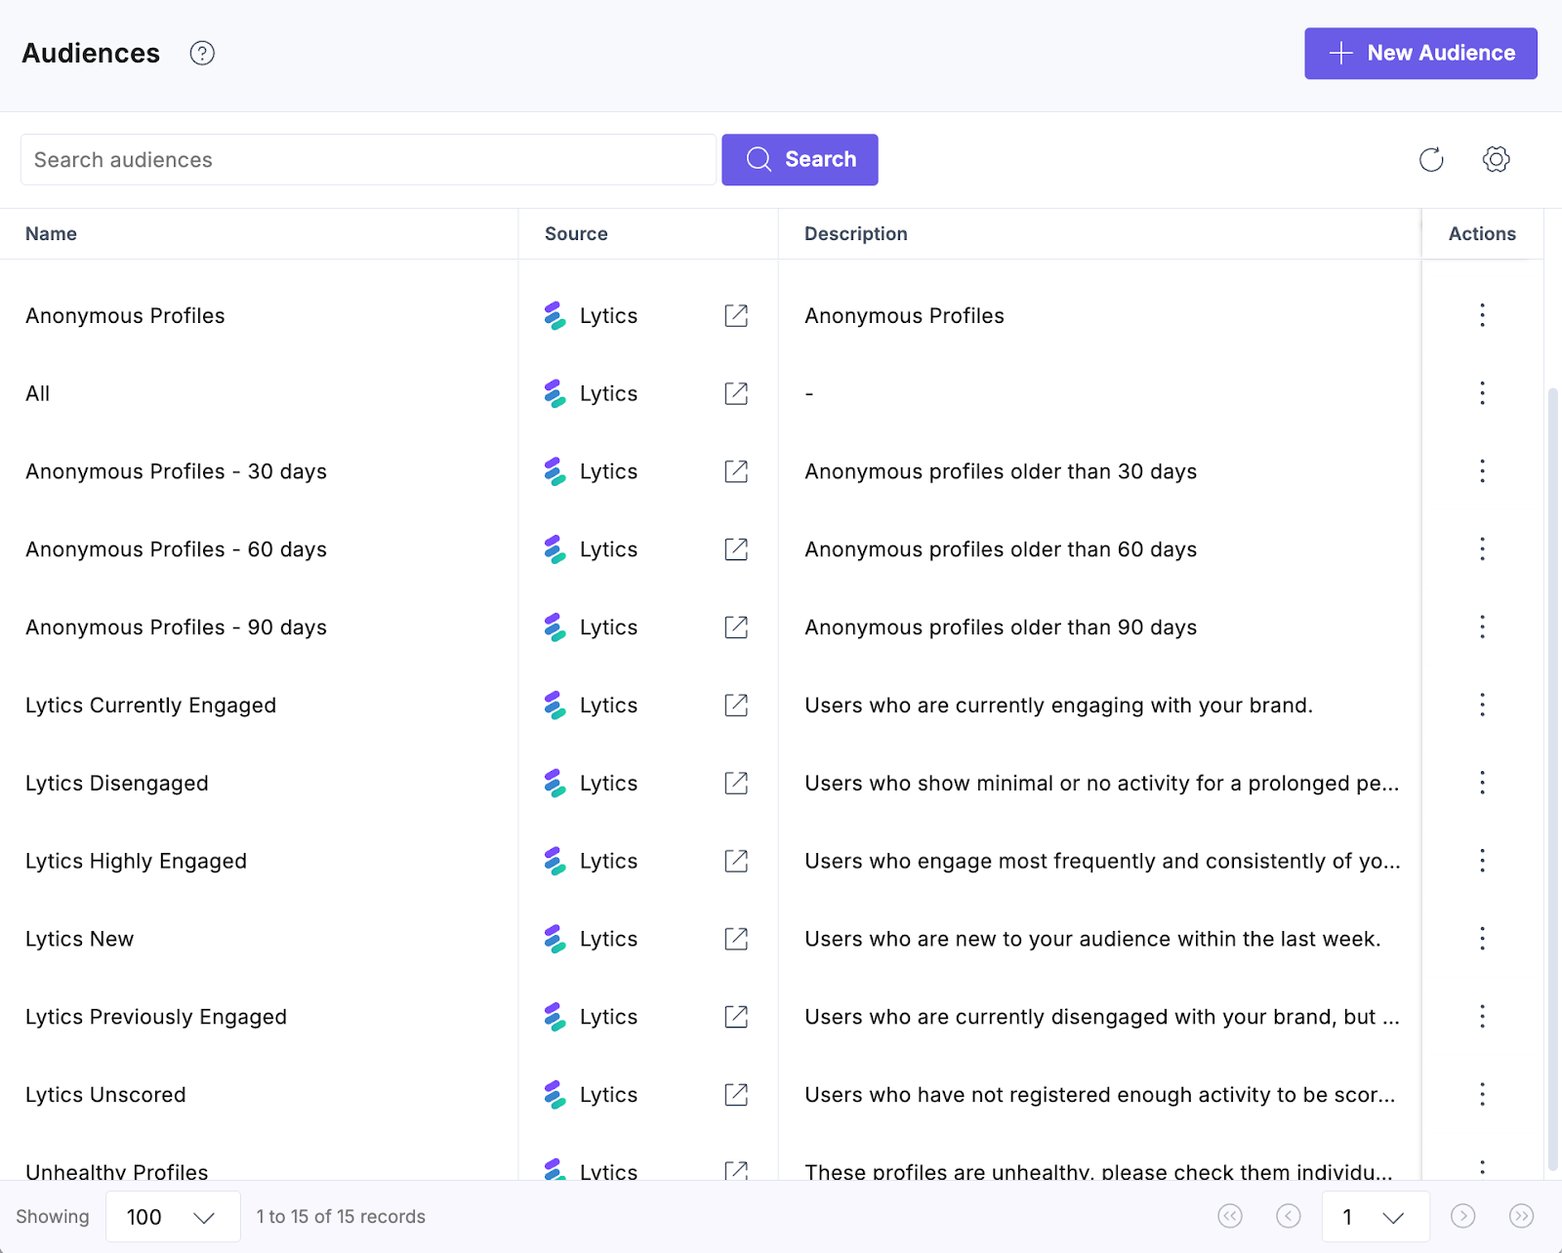Image resolution: width=1562 pixels, height=1253 pixels.
Task: Open the help tooltip beside Audiences heading
Action: [202, 54]
